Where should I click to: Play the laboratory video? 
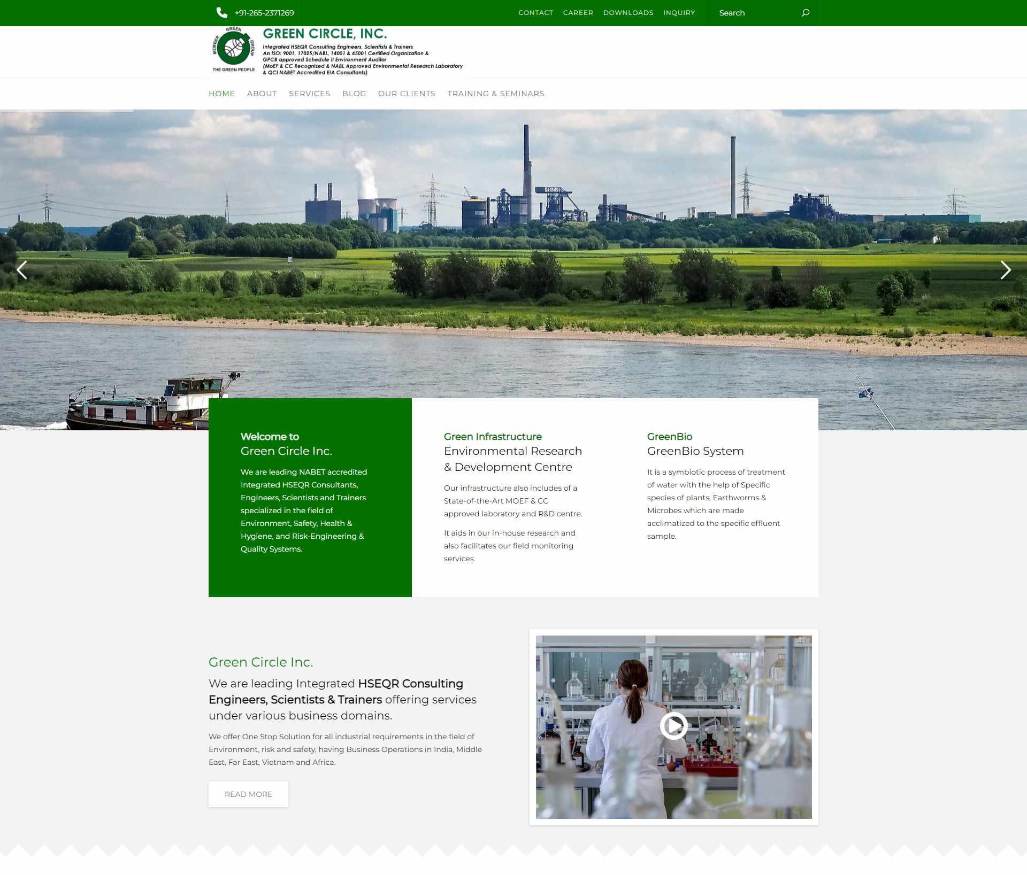point(673,725)
